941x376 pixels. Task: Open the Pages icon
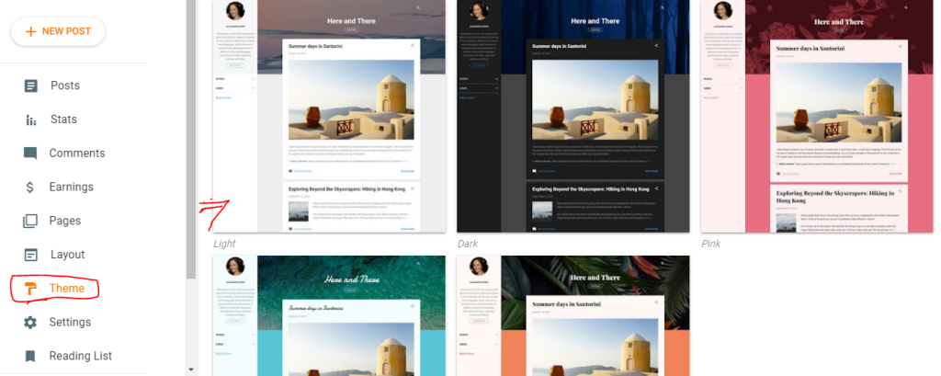pos(30,221)
